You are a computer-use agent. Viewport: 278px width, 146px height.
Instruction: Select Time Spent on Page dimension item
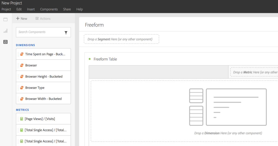45,54
